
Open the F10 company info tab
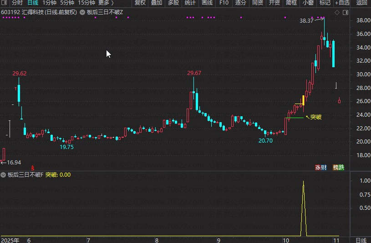pyautogui.click(x=224, y=3)
